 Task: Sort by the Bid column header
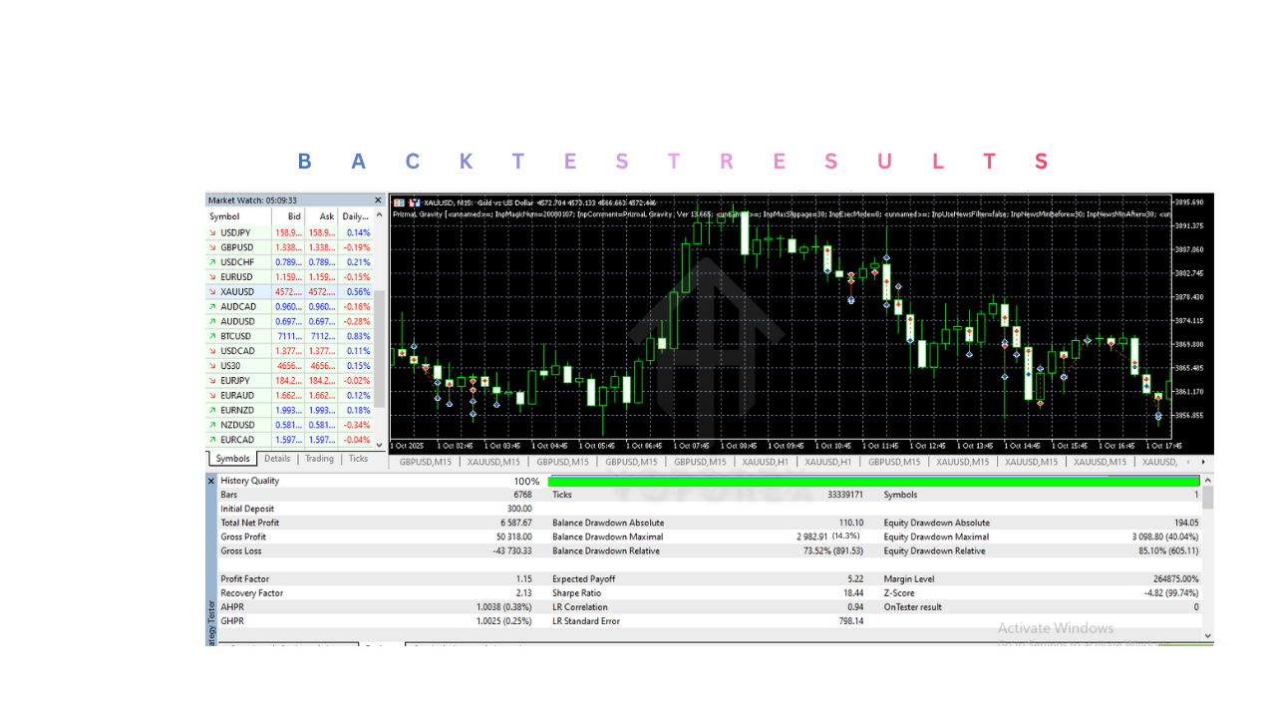(294, 216)
